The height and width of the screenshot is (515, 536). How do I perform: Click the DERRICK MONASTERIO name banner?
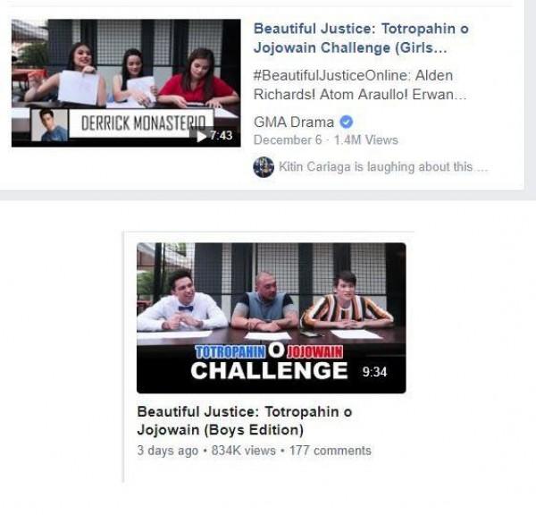click(143, 123)
